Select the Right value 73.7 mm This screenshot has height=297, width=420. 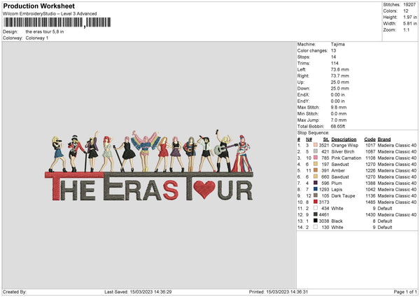click(340, 76)
